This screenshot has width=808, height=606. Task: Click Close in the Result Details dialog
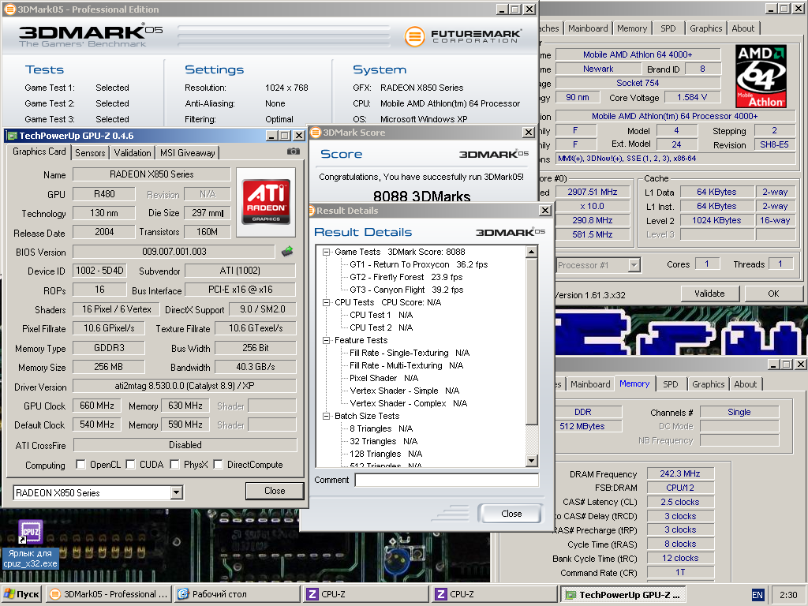511,513
